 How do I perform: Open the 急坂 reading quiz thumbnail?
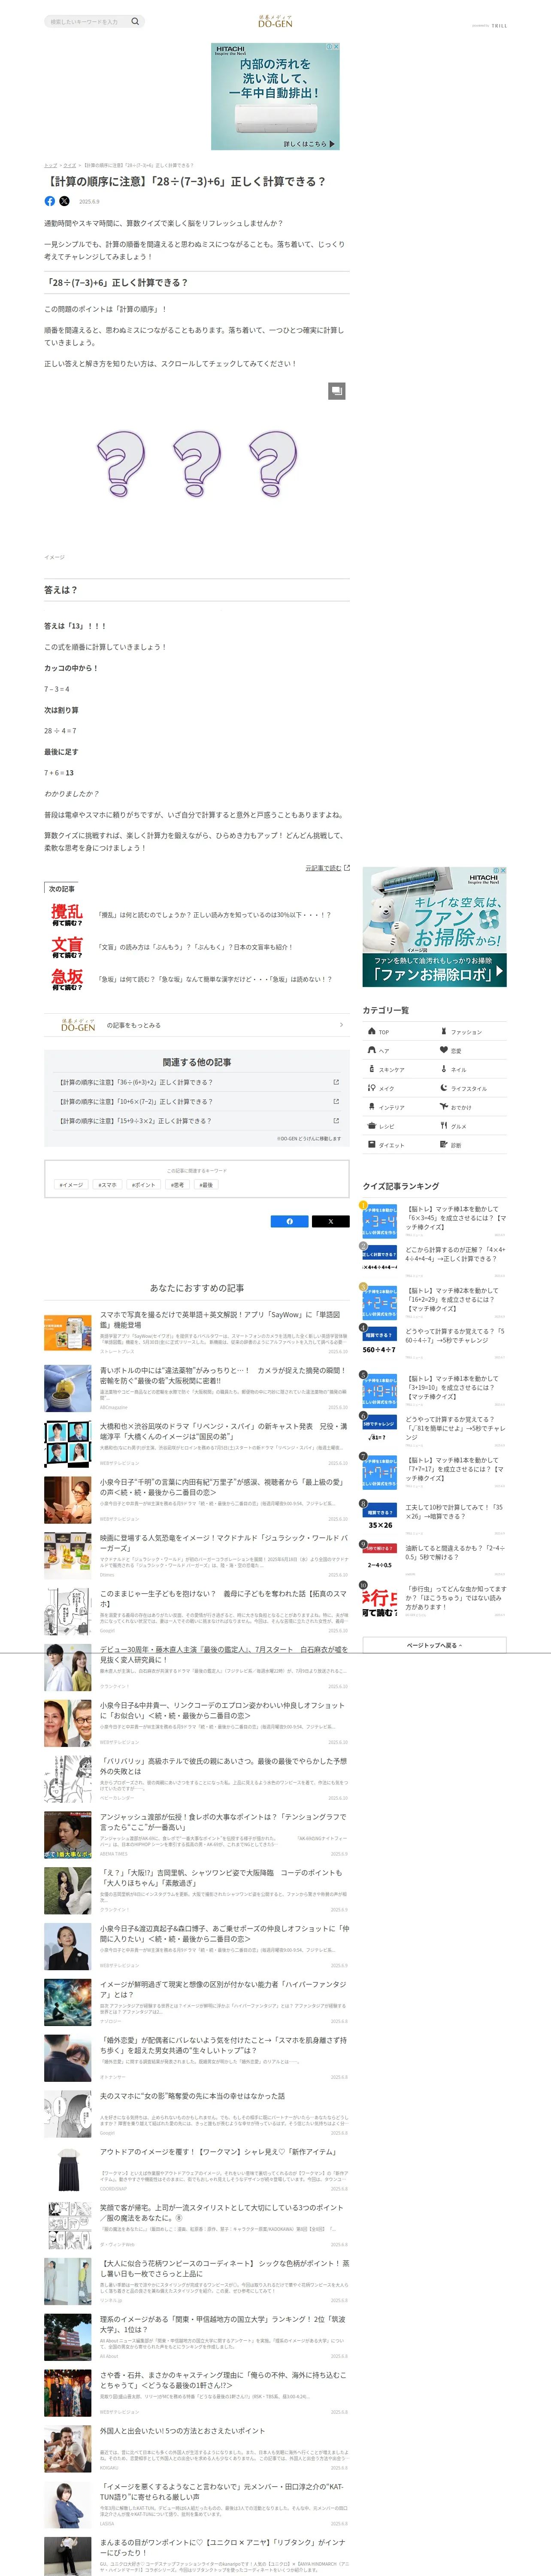coord(67,979)
